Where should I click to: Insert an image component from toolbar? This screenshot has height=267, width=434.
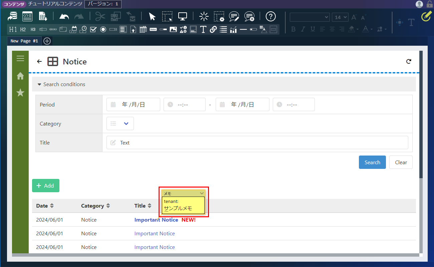tap(173, 29)
